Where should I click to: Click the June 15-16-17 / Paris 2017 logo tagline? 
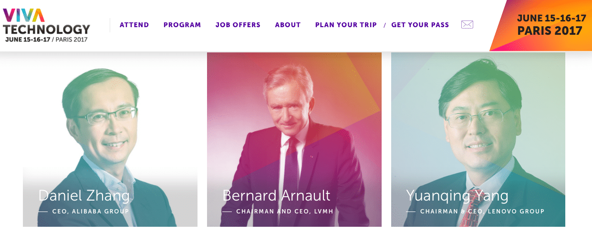tap(46, 40)
